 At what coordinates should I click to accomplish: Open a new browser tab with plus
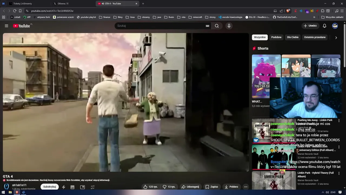click(x=143, y=4)
